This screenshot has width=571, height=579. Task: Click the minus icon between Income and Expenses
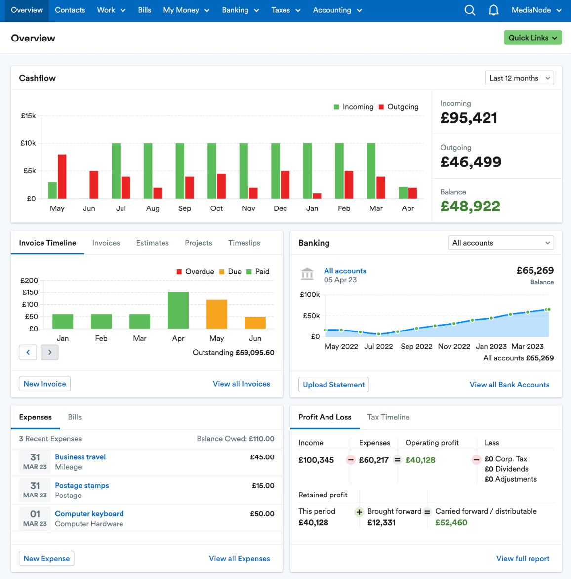tap(350, 459)
